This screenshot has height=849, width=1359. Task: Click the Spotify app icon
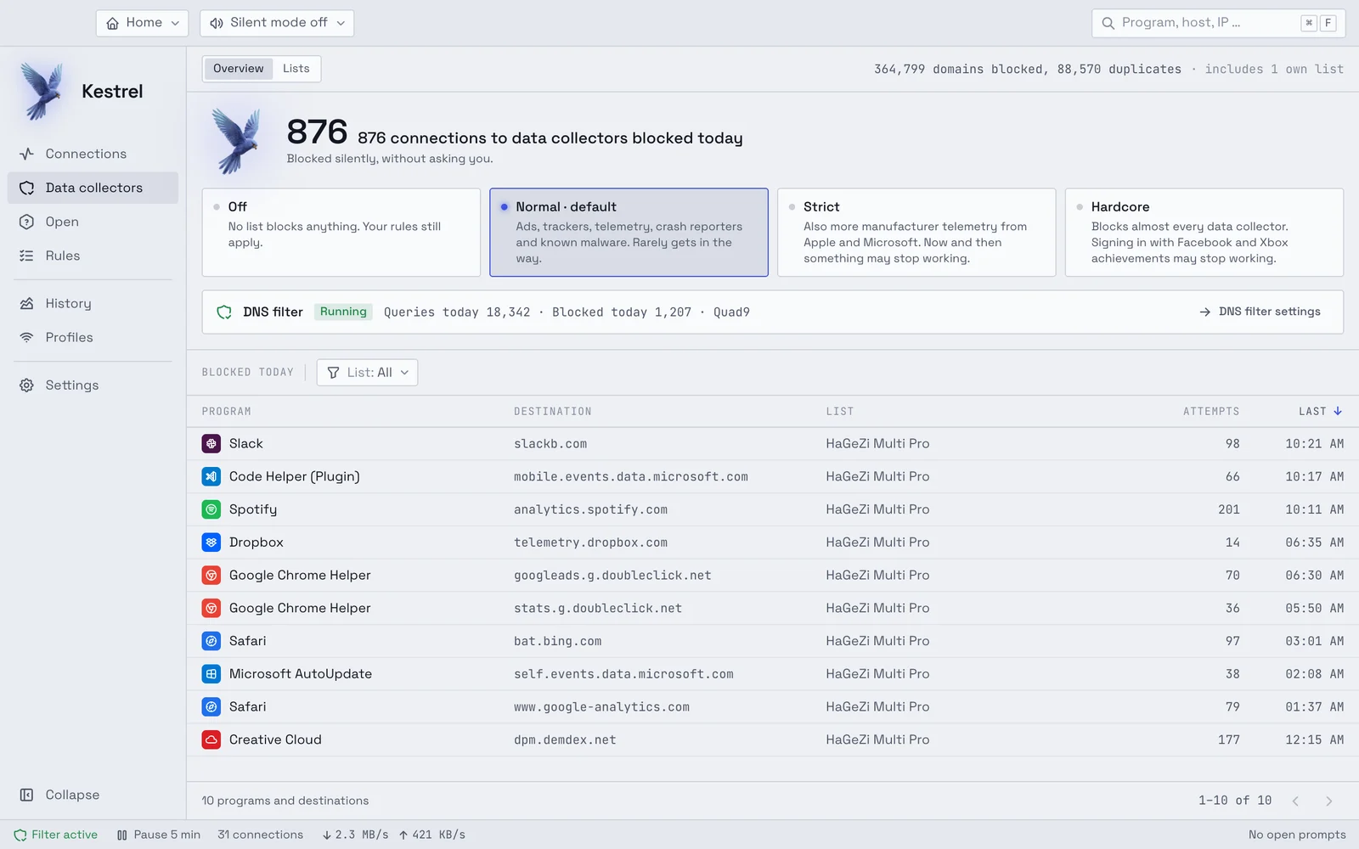pos(211,509)
